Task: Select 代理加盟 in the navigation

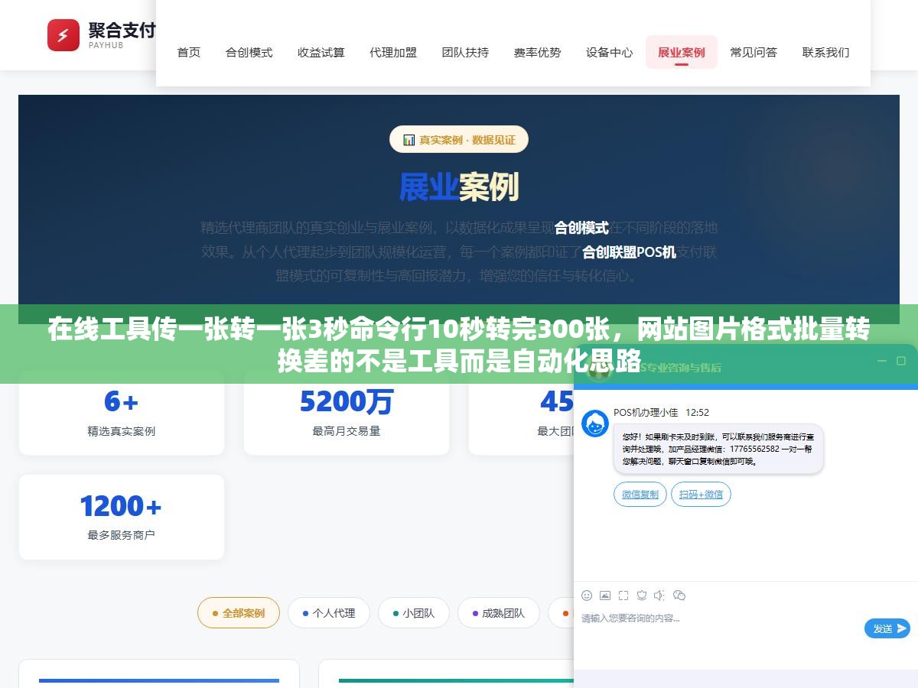Action: (393, 52)
